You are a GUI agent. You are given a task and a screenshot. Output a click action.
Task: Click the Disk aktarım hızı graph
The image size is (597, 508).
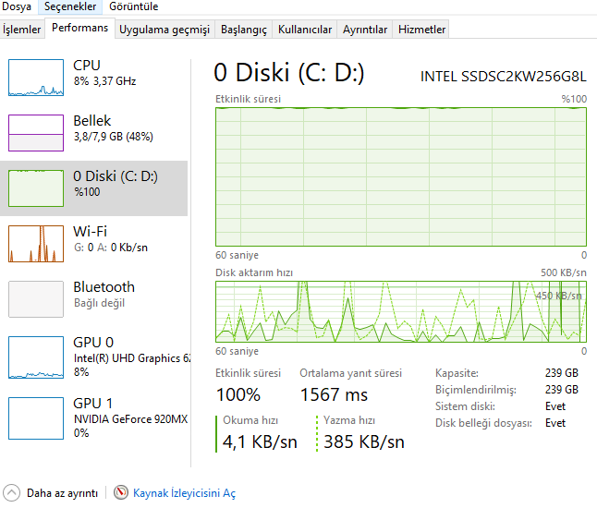pyautogui.click(x=400, y=311)
